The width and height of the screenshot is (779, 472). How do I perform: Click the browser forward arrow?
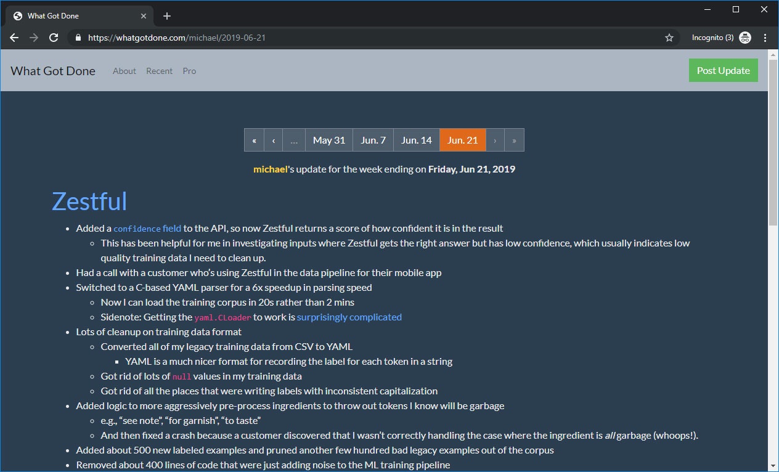tap(34, 38)
